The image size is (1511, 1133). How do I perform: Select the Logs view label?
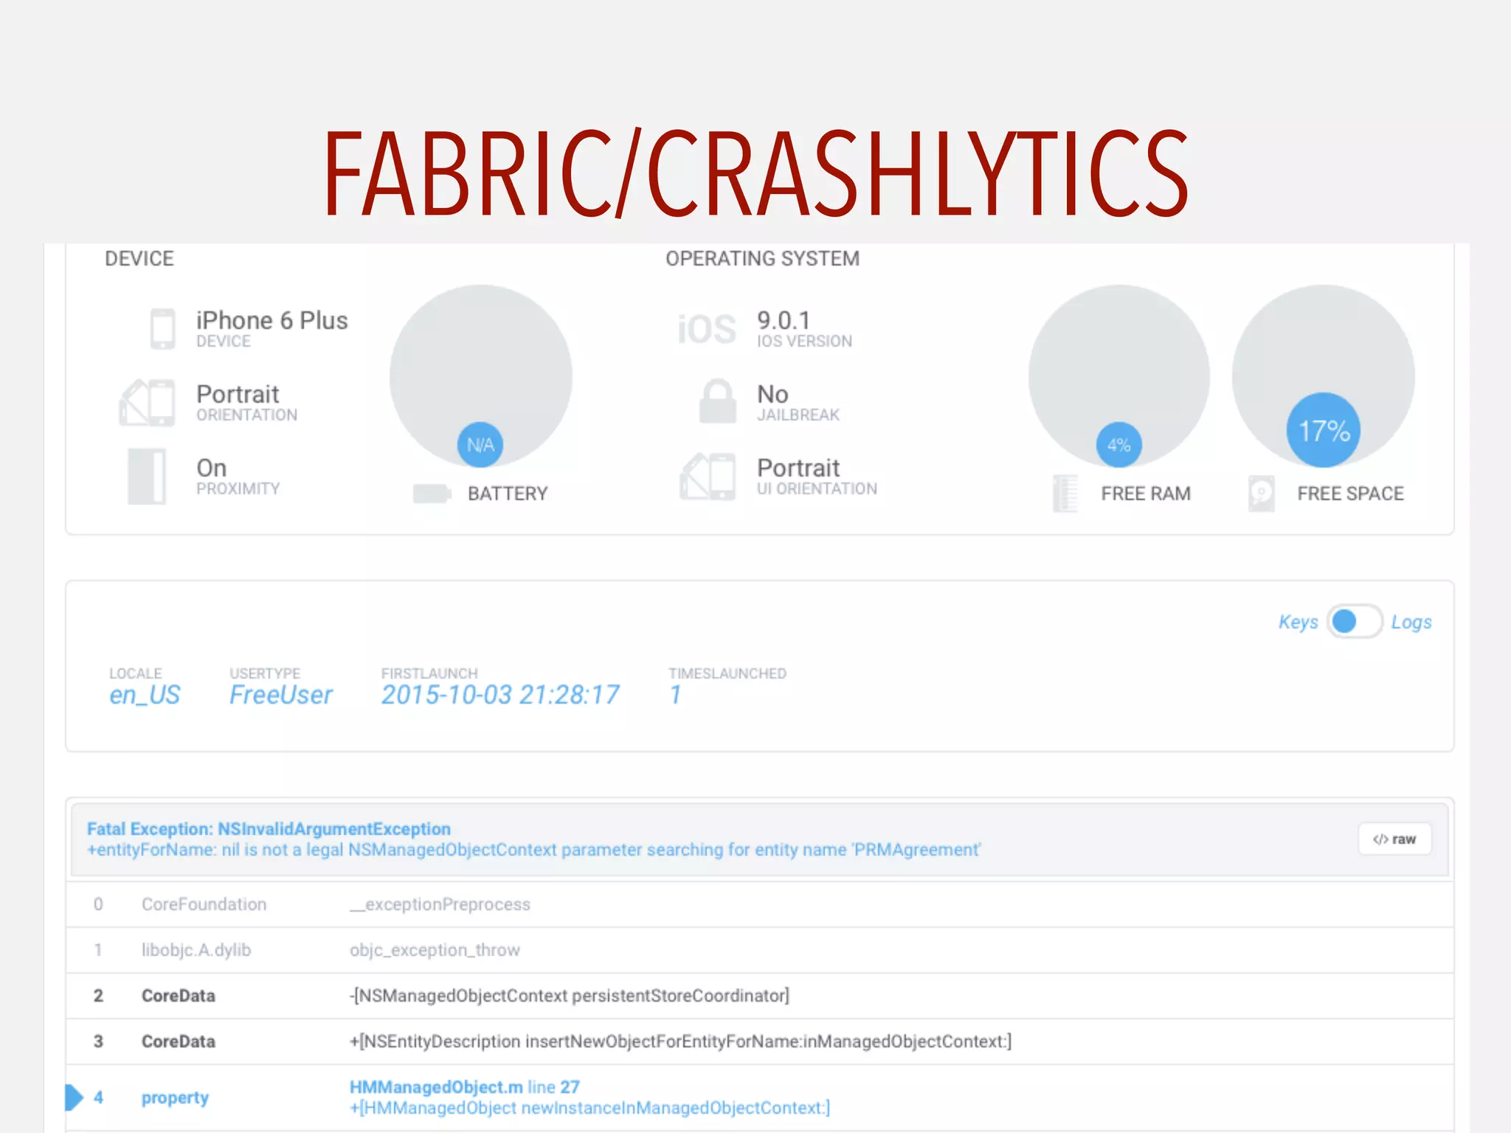[x=1411, y=623]
